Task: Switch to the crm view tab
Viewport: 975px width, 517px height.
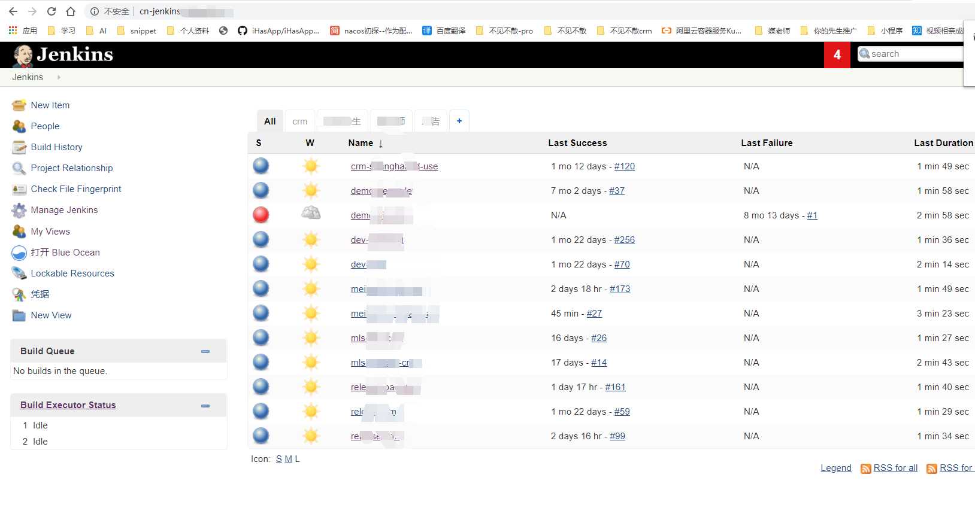Action: [x=300, y=121]
